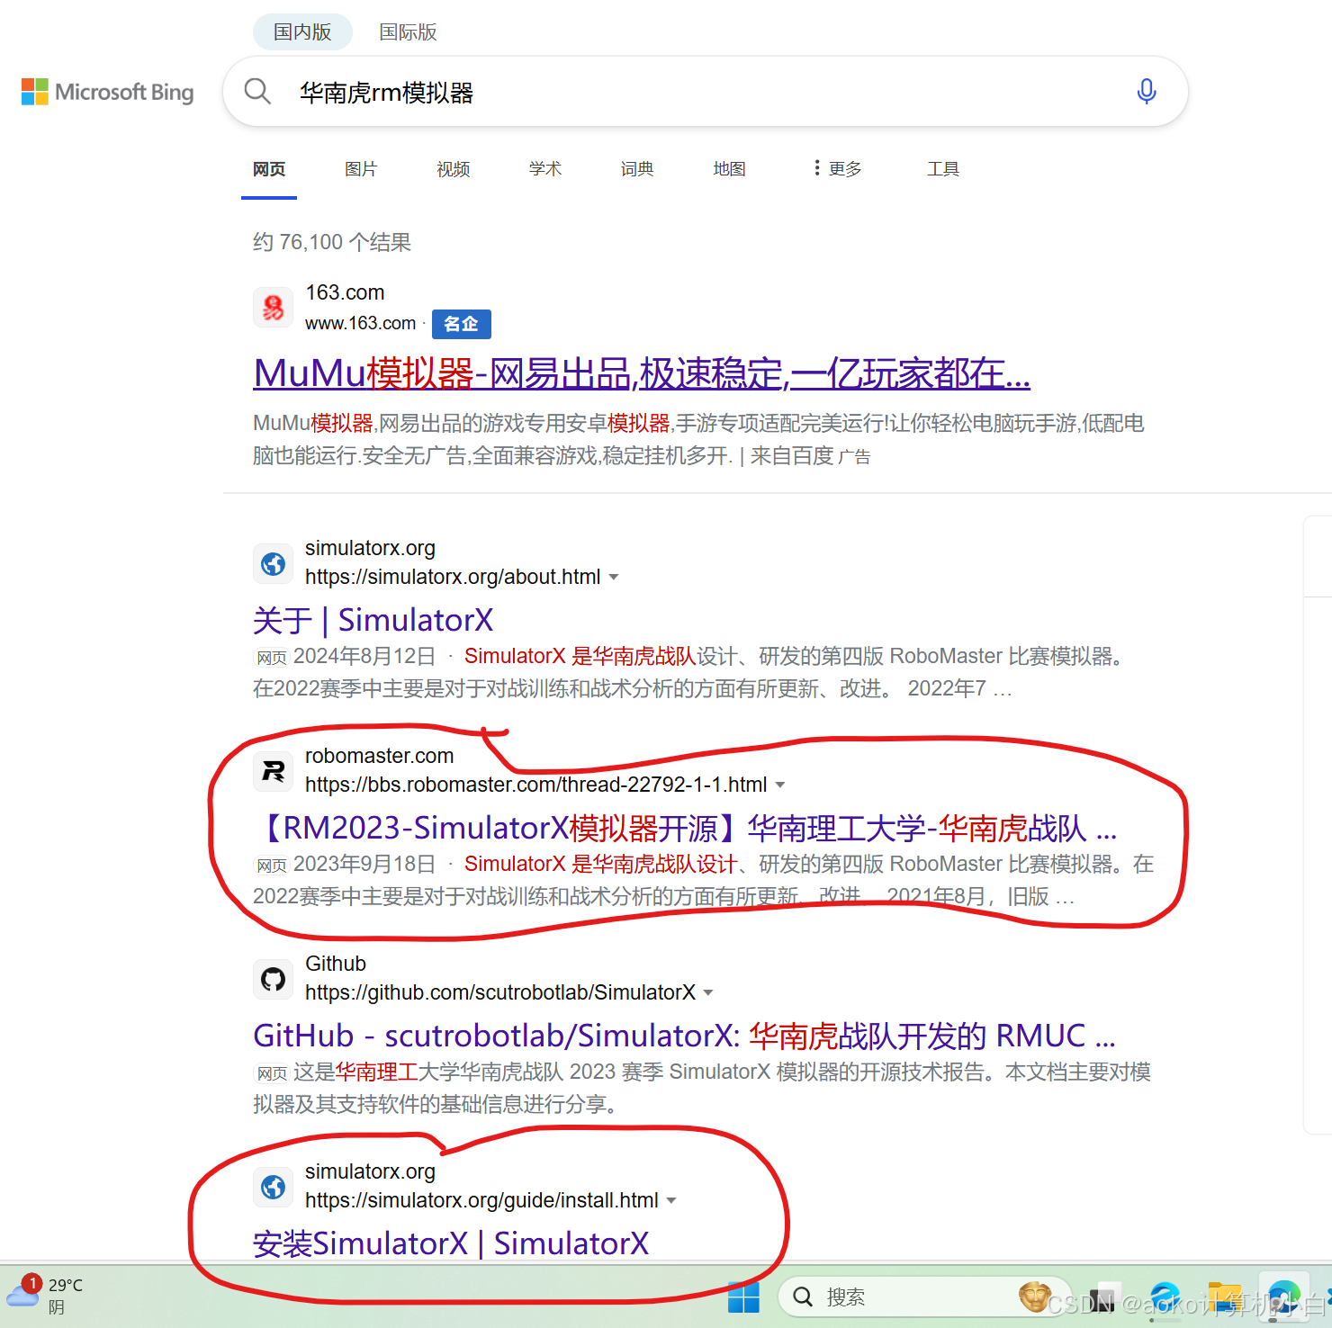
Task: Select the 学术 tab
Action: 545,168
